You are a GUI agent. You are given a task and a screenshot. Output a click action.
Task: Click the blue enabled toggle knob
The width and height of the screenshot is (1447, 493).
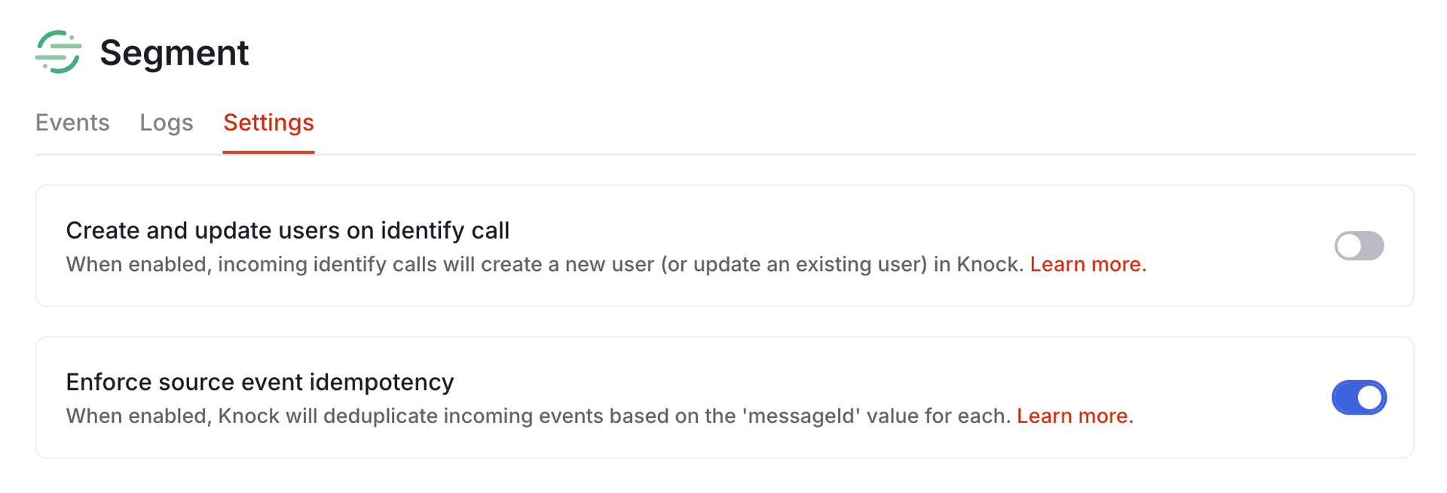tap(1368, 397)
